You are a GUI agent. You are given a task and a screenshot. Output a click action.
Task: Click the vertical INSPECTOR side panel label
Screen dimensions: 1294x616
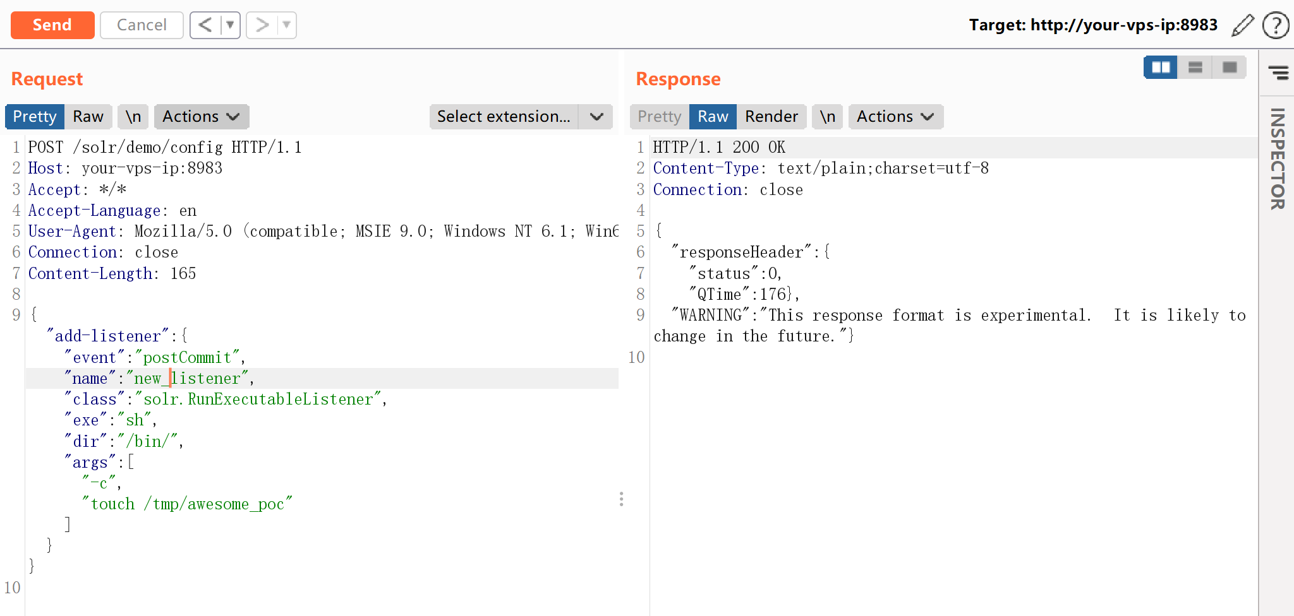(1278, 158)
